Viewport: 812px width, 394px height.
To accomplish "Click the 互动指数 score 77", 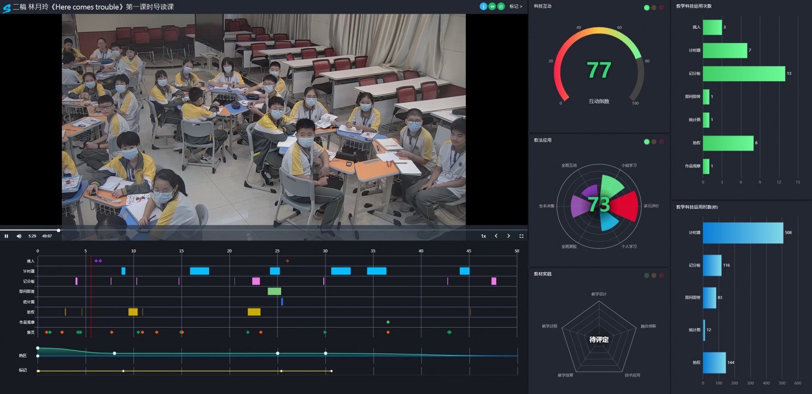I will point(599,70).
